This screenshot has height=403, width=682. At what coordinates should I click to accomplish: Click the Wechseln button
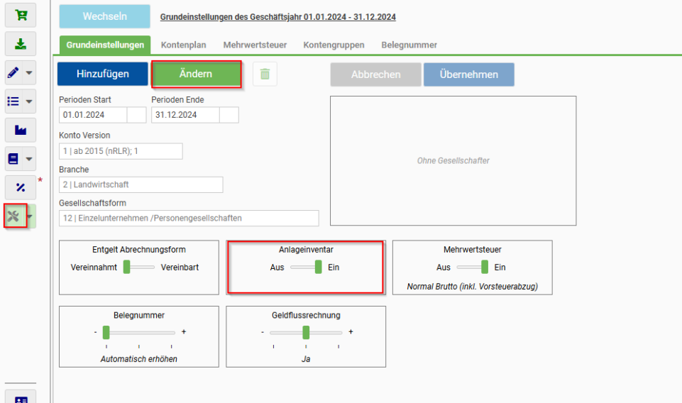105,16
